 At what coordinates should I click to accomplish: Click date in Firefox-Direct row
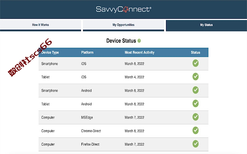pos(134,144)
